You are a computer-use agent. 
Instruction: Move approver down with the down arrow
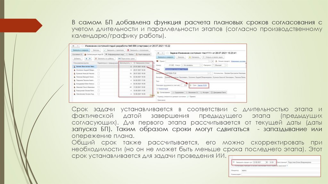coord(90,59)
